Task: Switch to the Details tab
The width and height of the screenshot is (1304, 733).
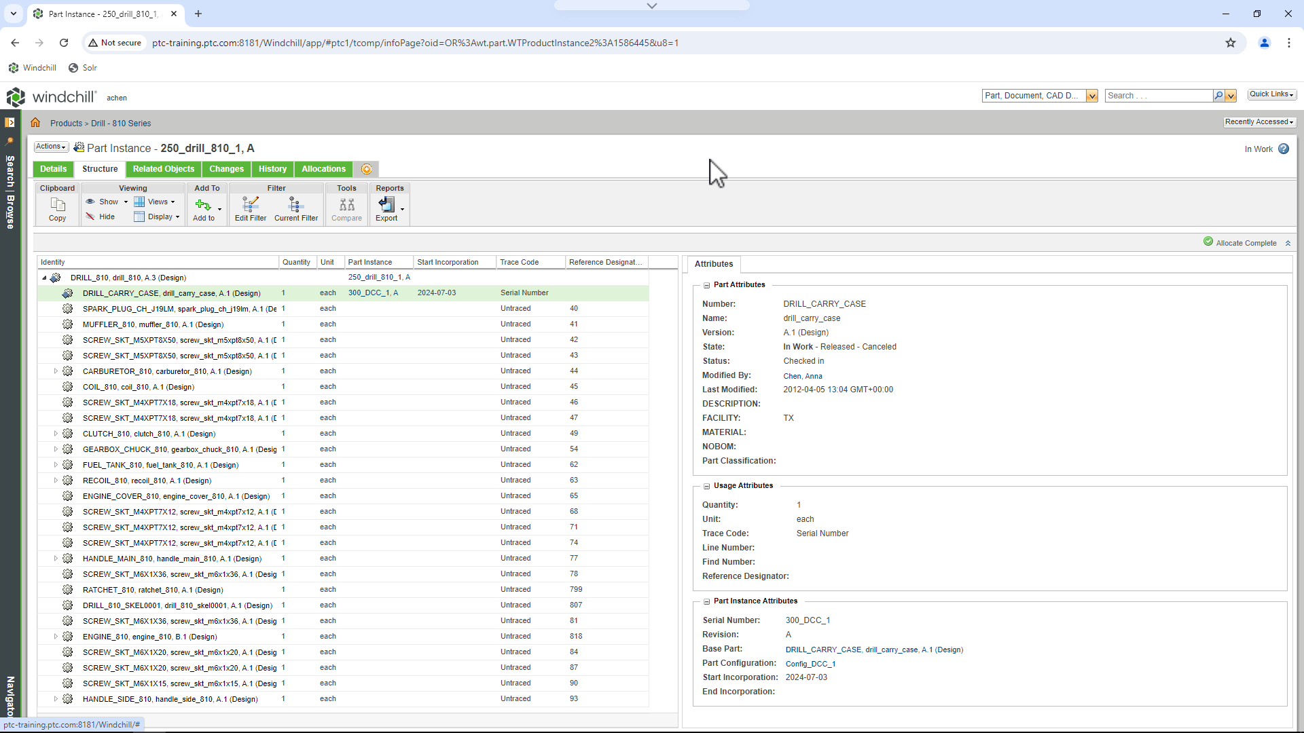Action: coord(53,169)
